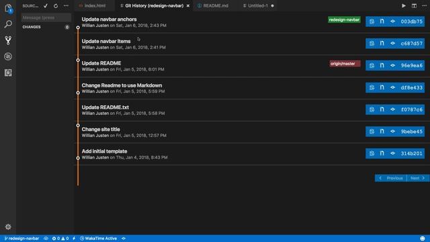Click the clipboard icon for commit 314b201
The image size is (430, 242).
click(372, 153)
